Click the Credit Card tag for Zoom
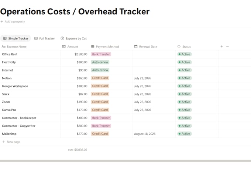 [x=100, y=102]
